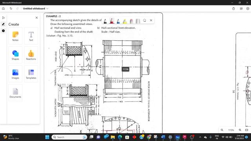Activate the inking pen tool in the sidebar
This screenshot has height=141, width=251.
4,24
